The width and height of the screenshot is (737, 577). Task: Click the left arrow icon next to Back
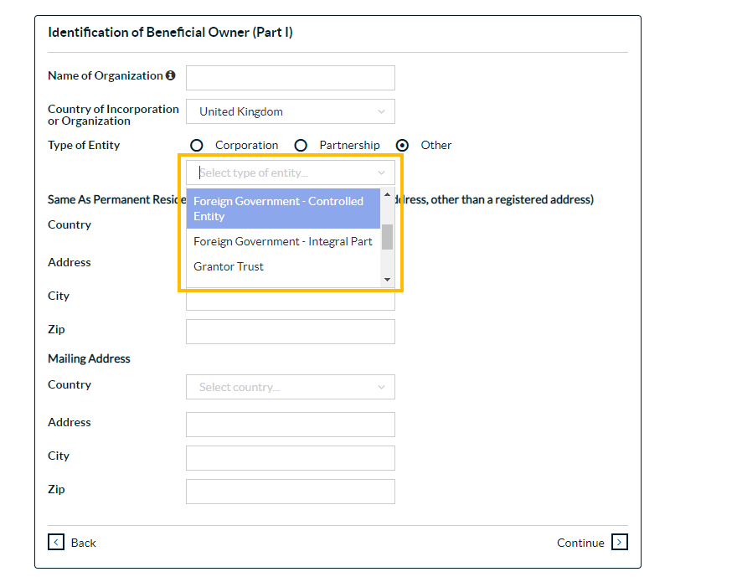click(x=56, y=543)
